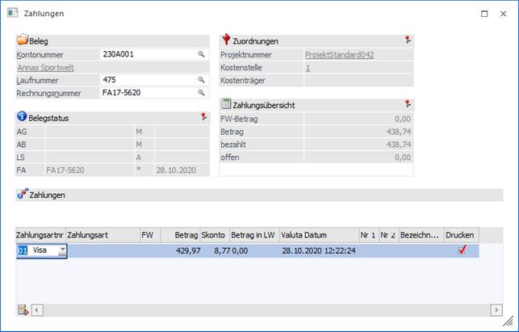Click the blue info icon beside Belegstatus

[22, 117]
